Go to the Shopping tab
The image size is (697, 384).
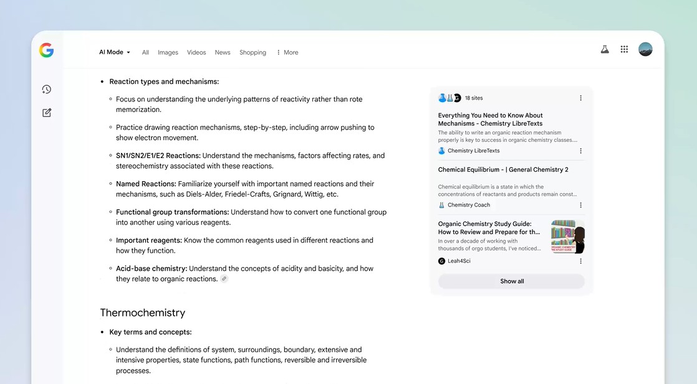point(252,52)
